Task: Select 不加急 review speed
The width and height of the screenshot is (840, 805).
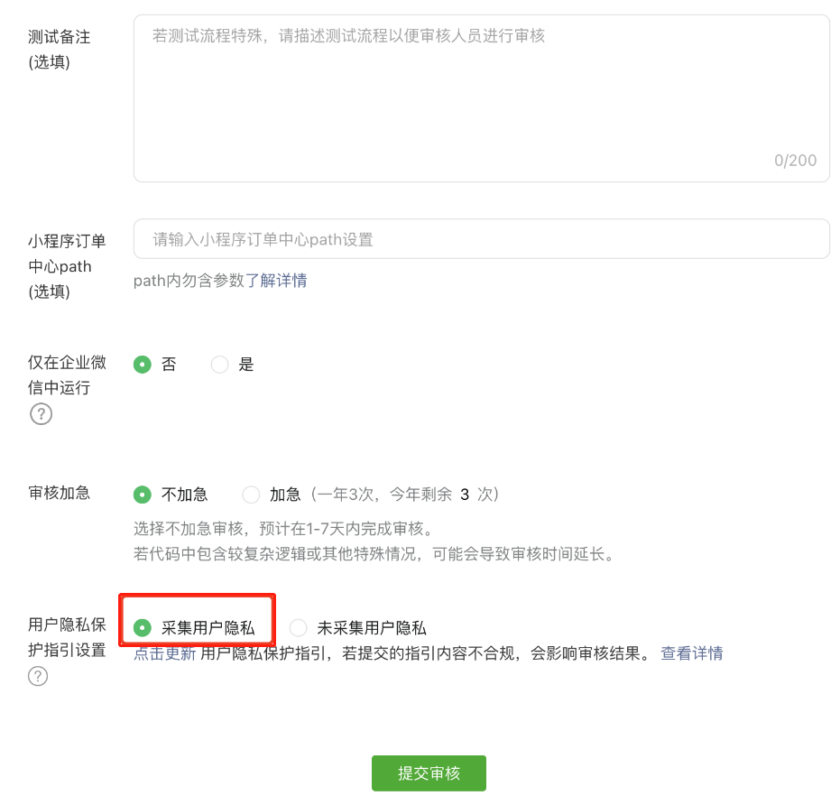Action: point(142,494)
